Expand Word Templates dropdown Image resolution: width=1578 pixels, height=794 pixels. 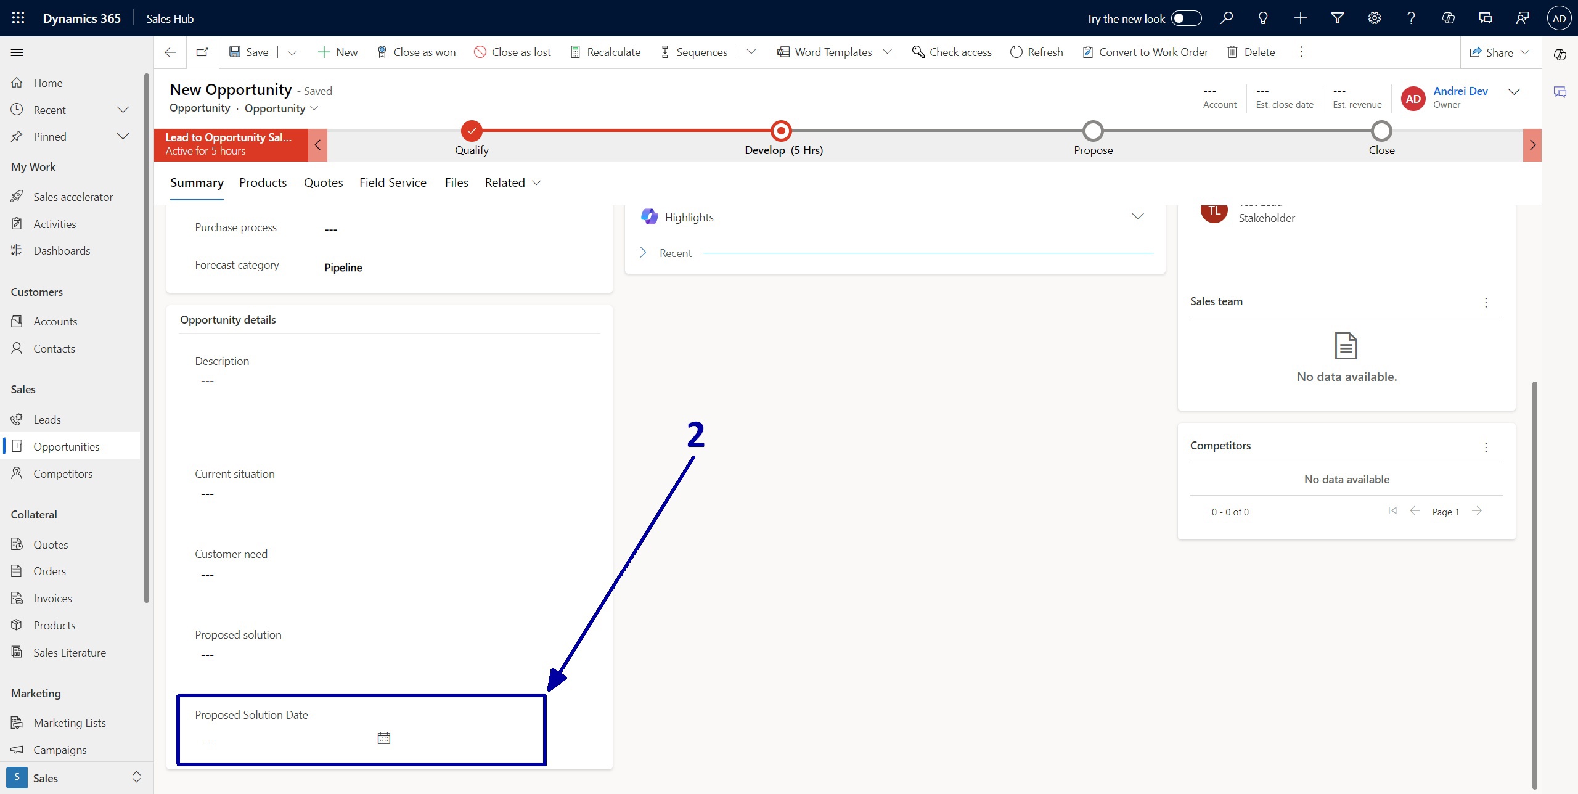click(x=888, y=52)
